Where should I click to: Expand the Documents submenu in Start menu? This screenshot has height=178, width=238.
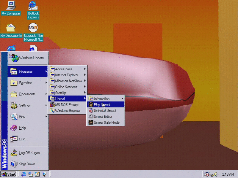point(28,94)
